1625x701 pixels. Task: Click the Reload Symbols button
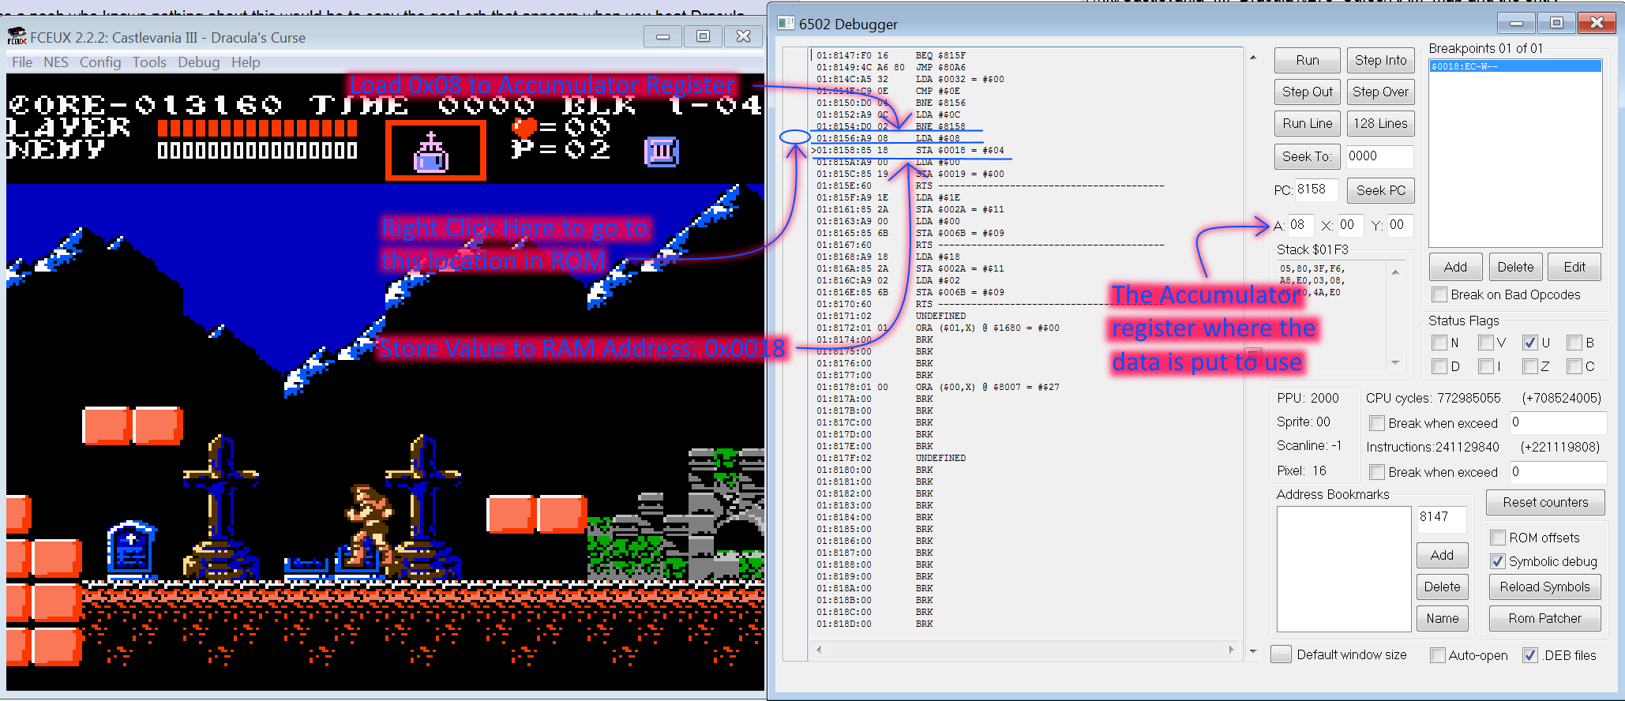(1545, 587)
